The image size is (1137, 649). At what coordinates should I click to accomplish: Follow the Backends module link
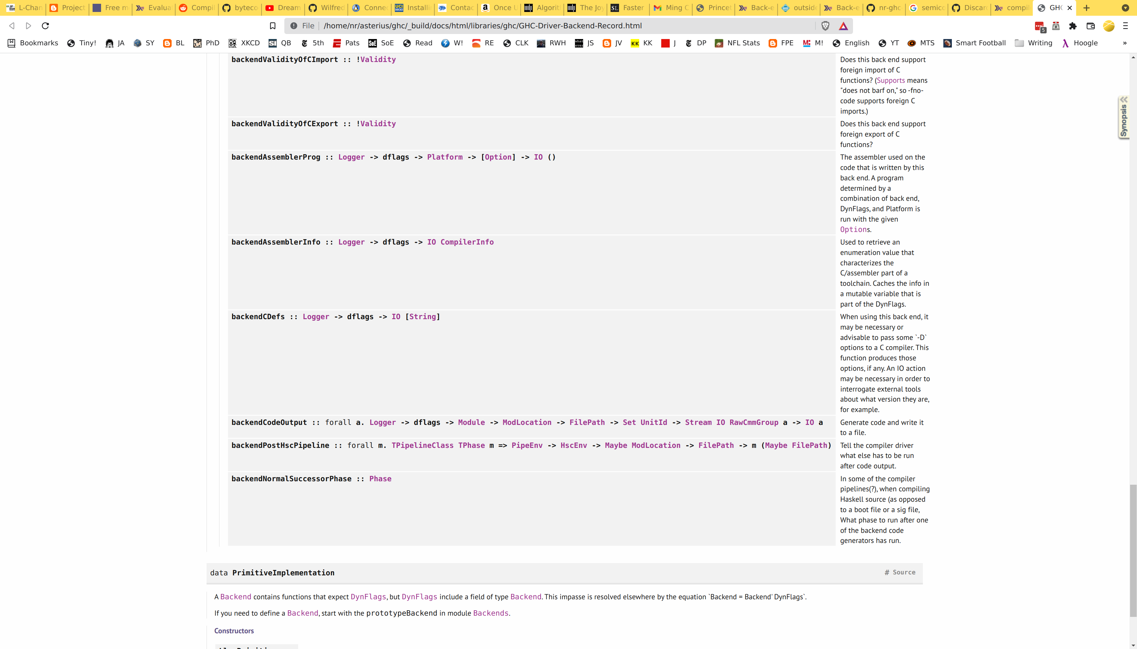pos(491,613)
